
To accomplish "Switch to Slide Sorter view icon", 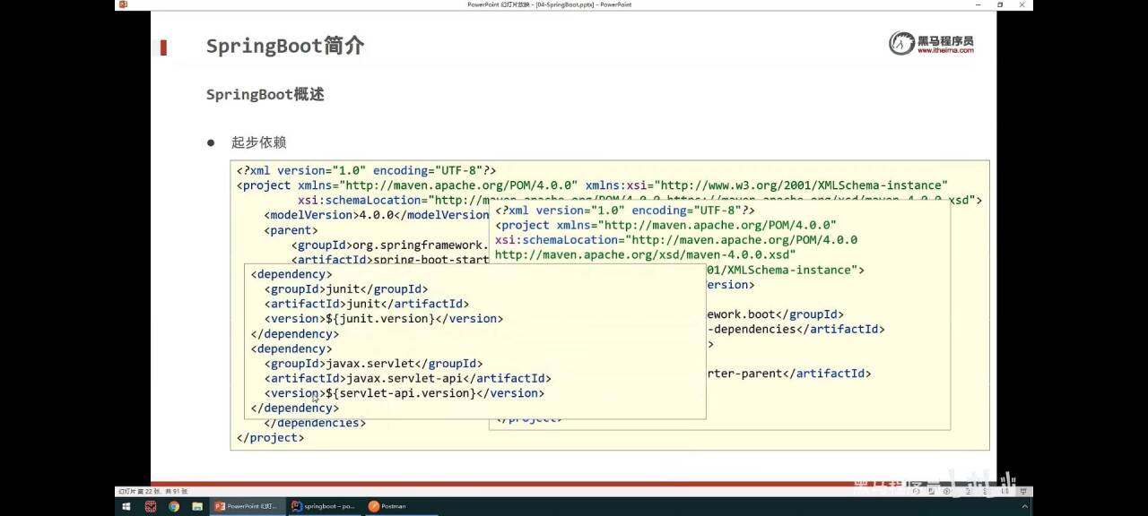I will (x=986, y=491).
